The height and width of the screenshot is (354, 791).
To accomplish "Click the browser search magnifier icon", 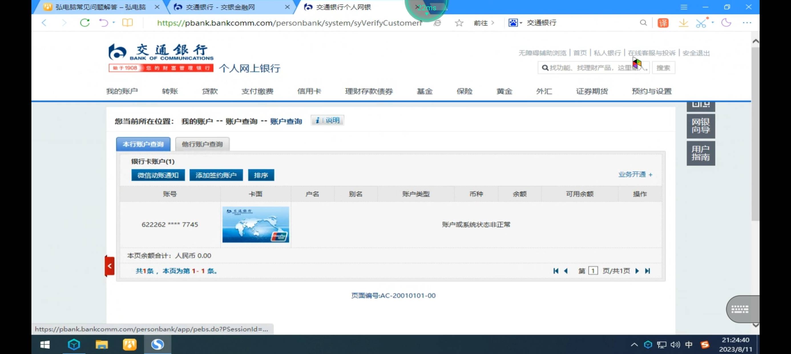I will tap(643, 23).
